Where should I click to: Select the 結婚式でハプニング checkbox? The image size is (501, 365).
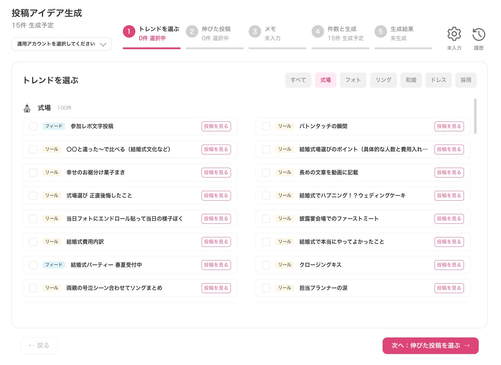(x=266, y=196)
